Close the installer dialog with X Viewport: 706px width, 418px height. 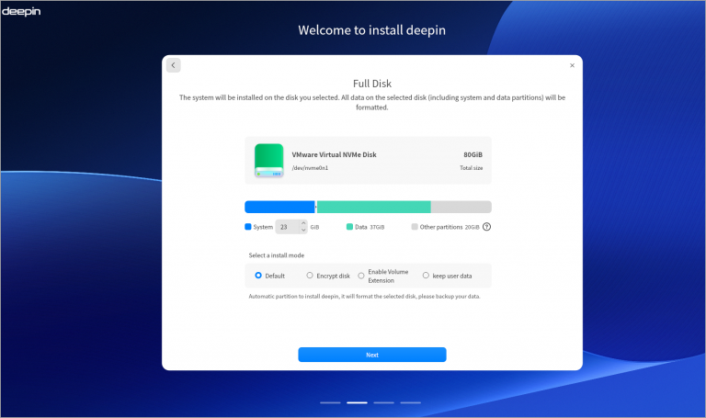click(572, 65)
